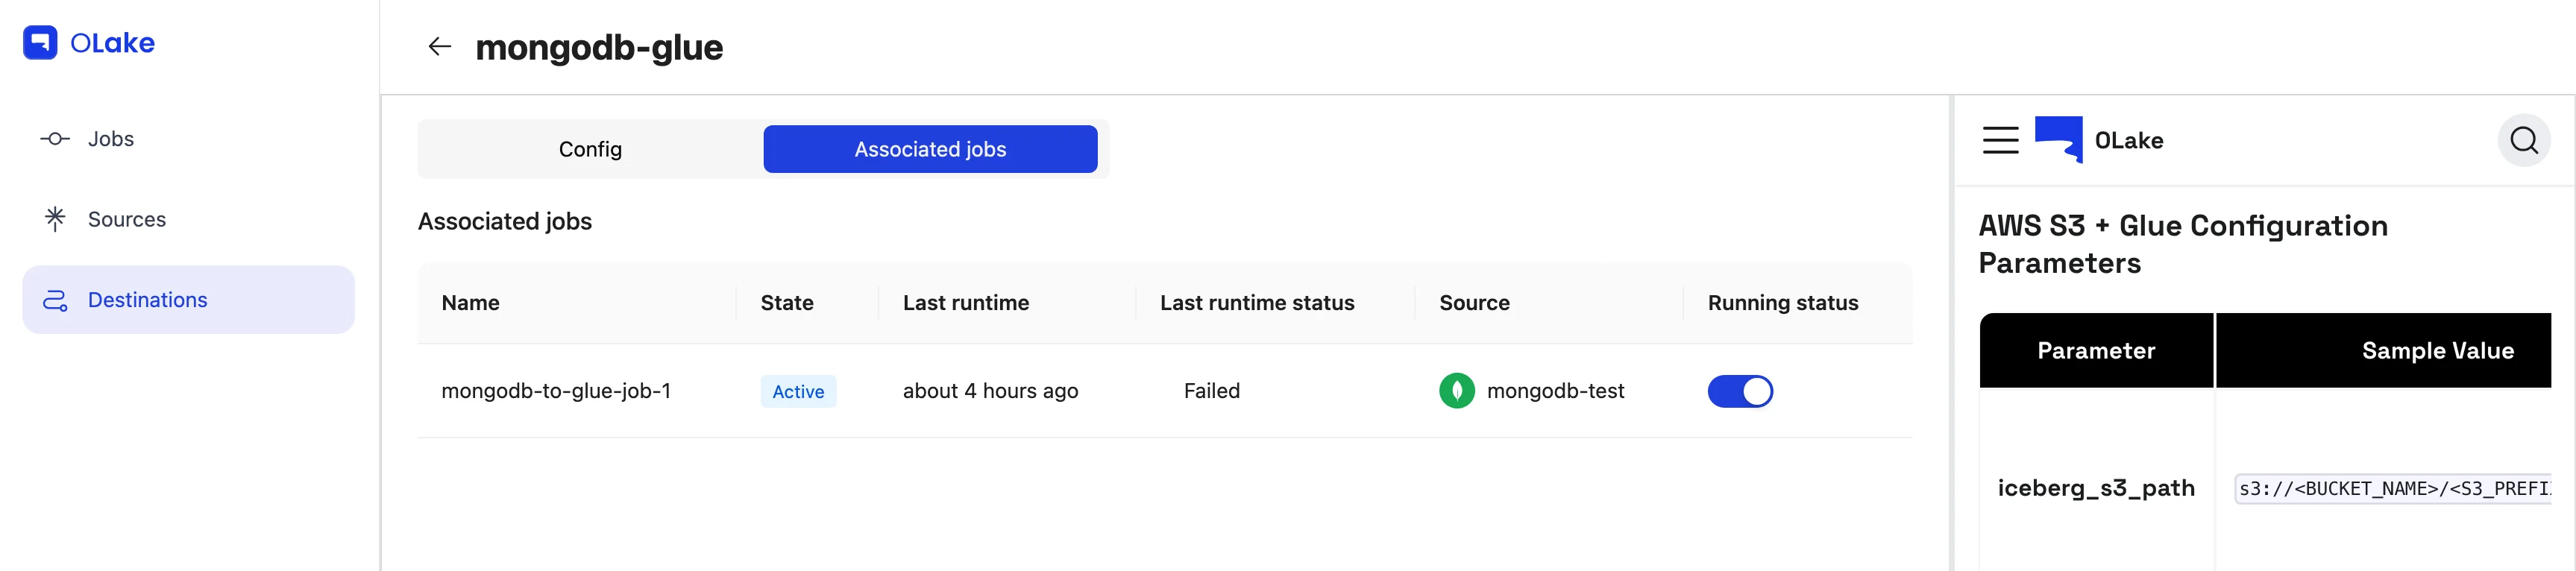Click the Sources asterisk icon
Image resolution: width=2576 pixels, height=571 pixels.
pos(55,219)
